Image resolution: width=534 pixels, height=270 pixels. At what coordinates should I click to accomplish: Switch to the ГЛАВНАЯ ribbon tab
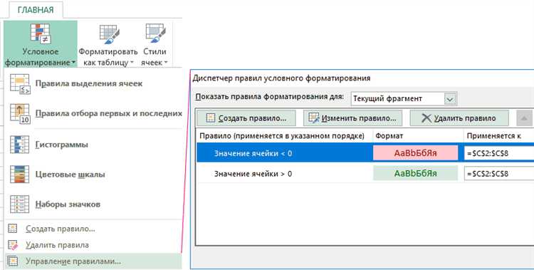[x=36, y=10]
